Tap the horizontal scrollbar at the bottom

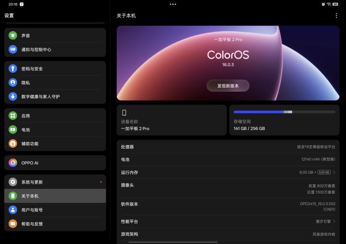click(x=173, y=242)
